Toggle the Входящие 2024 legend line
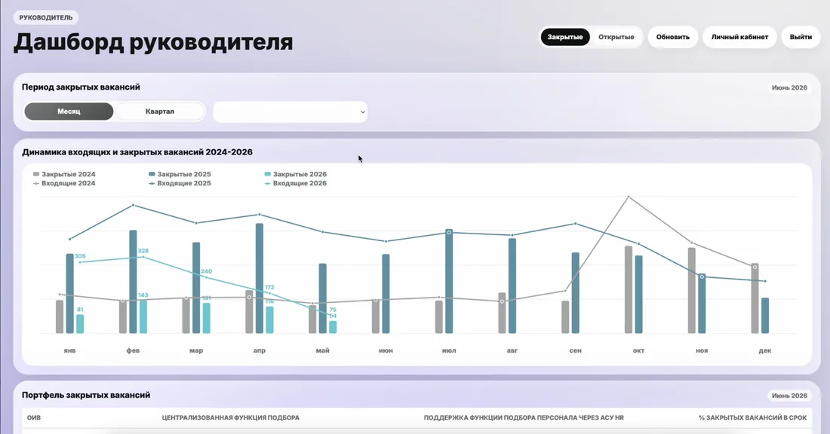This screenshot has height=434, width=830. [x=64, y=183]
